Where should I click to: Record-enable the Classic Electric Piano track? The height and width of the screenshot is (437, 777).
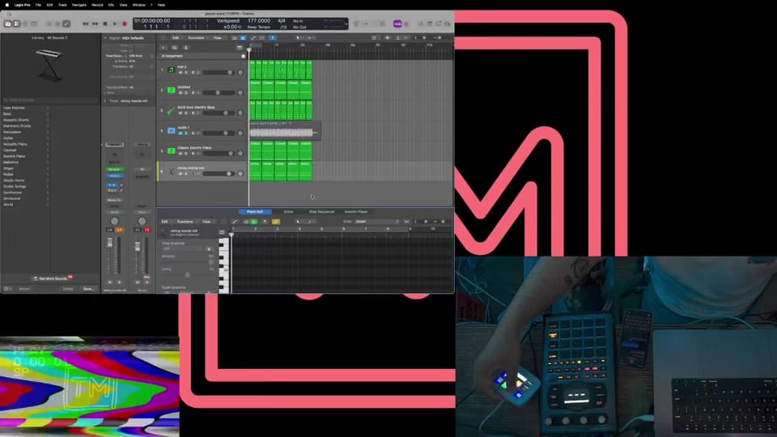[193, 154]
